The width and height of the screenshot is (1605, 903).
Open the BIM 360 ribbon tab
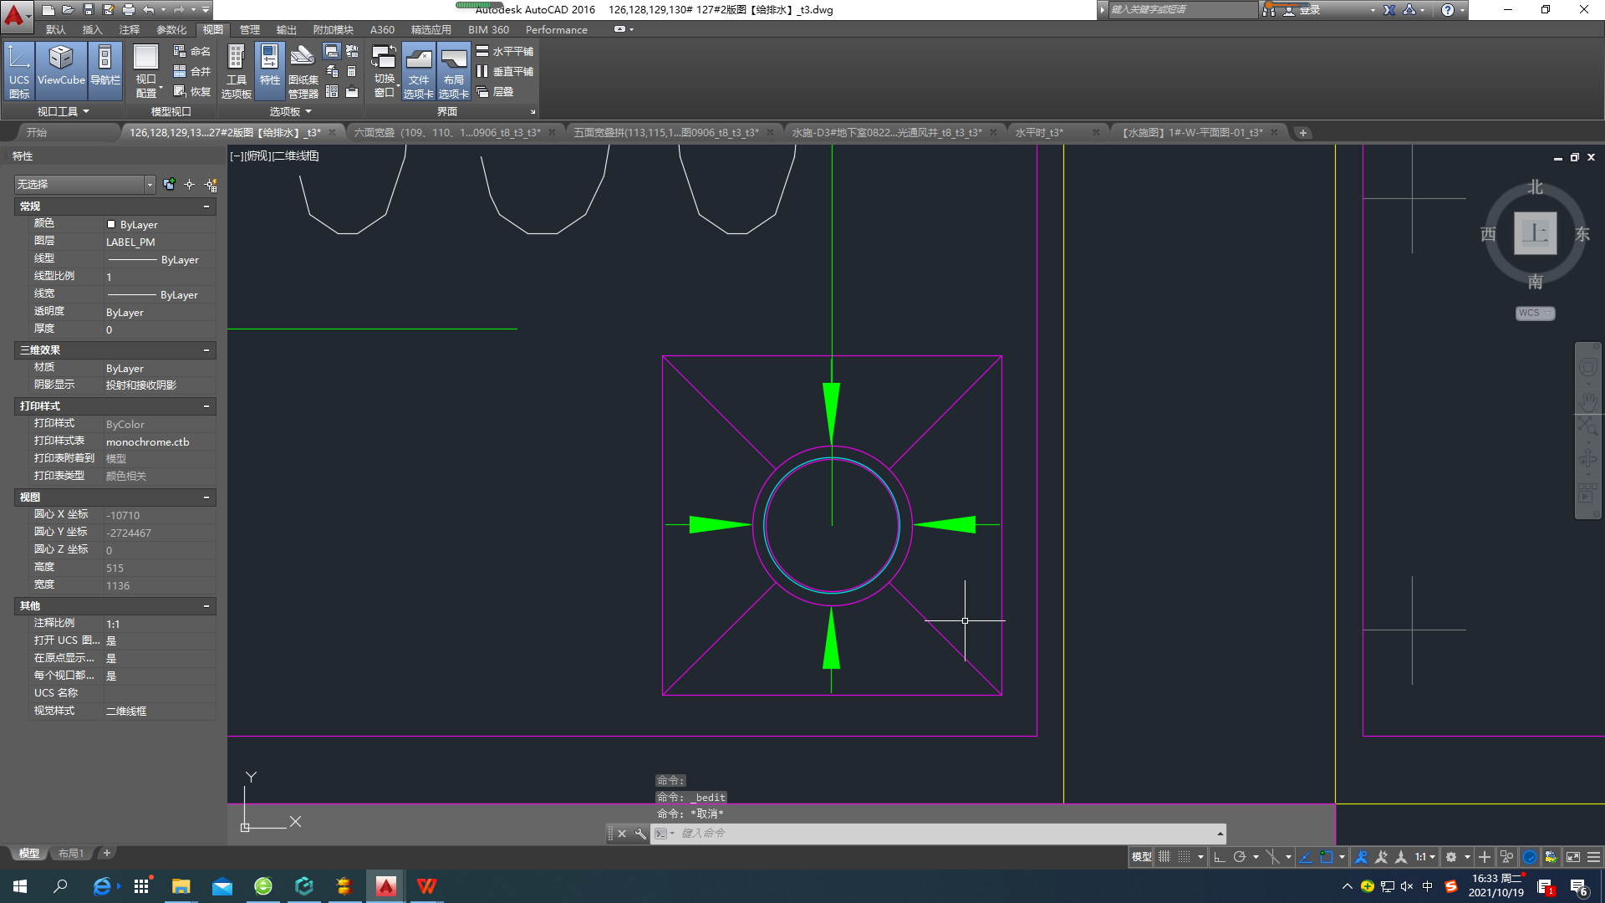click(488, 29)
